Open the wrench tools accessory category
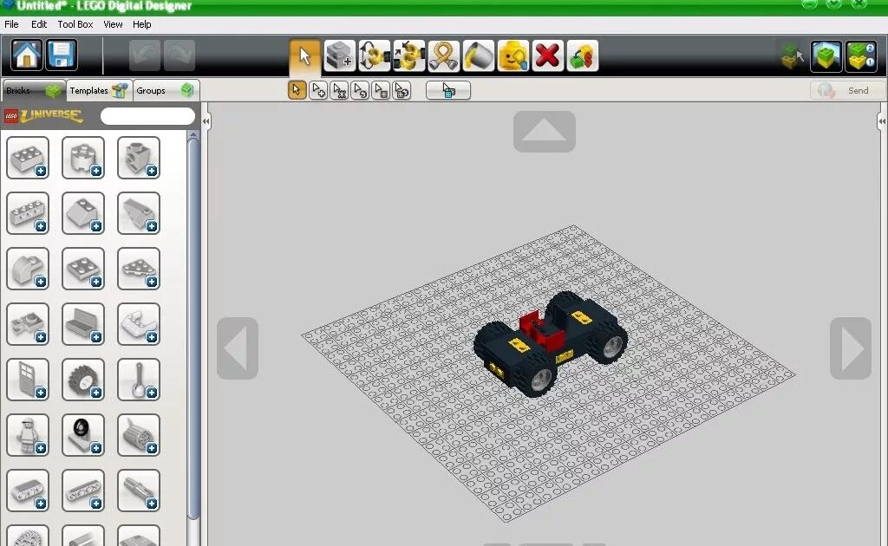Viewport: 888px width, 546px height. pyautogui.click(x=139, y=380)
